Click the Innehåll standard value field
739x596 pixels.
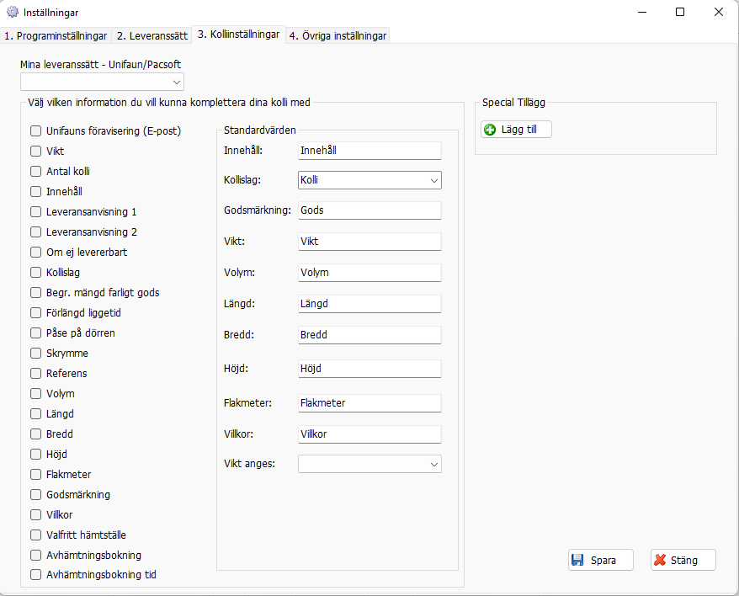(x=369, y=151)
